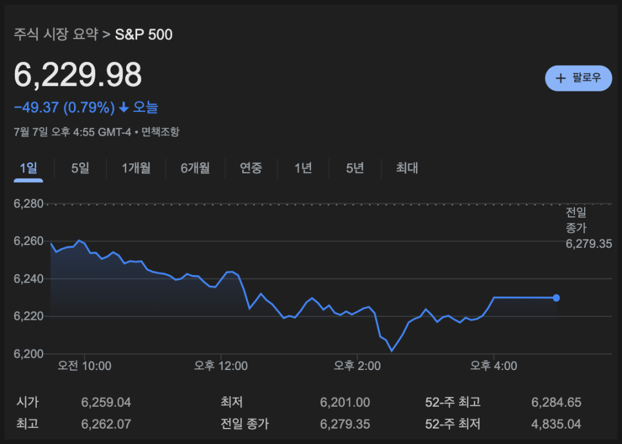This screenshot has width=622, height=444.
Task: Click the 6,200 y-axis label
Action: tap(28, 354)
